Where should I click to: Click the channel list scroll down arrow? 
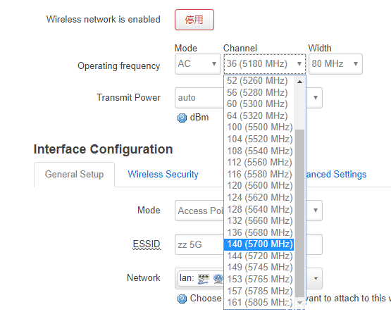point(300,303)
